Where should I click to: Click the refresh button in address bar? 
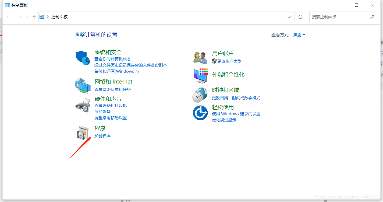(x=300, y=17)
